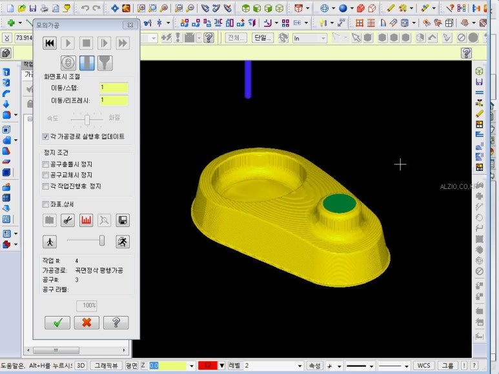Click the Print icon
The height and width of the screenshot is (374, 499).
pyautogui.click(x=45, y=8)
